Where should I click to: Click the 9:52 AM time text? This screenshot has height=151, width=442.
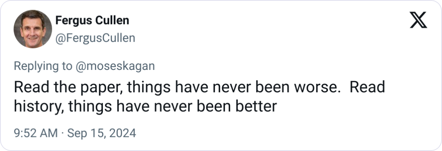point(36,133)
